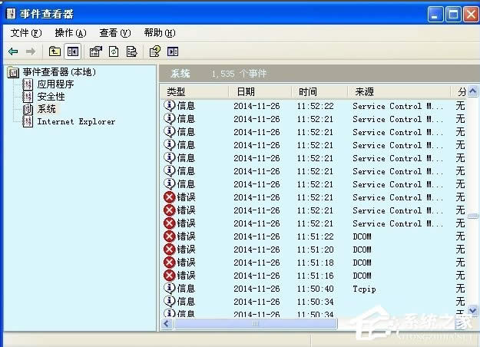The width and height of the screenshot is (480, 347).
Task: Click the Export List toolbar icon
Action: (x=131, y=51)
